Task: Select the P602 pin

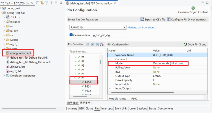Action: [88, 91]
